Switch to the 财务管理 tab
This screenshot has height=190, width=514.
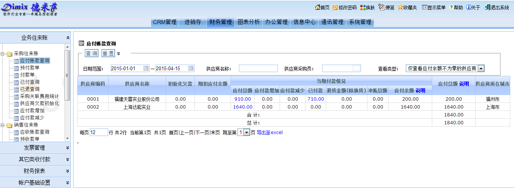click(220, 22)
